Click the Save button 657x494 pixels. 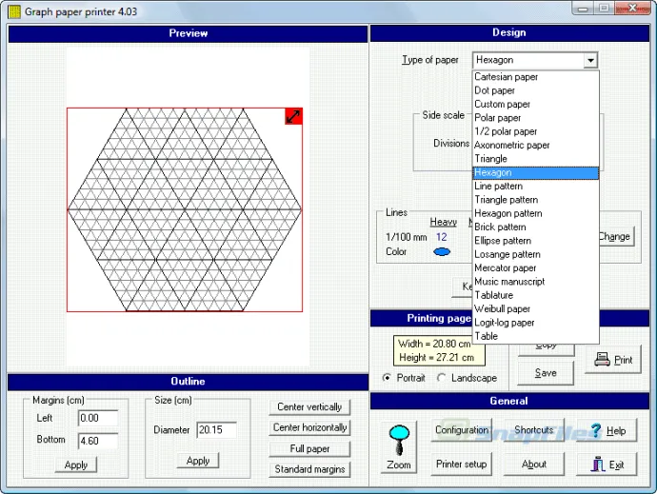point(546,373)
